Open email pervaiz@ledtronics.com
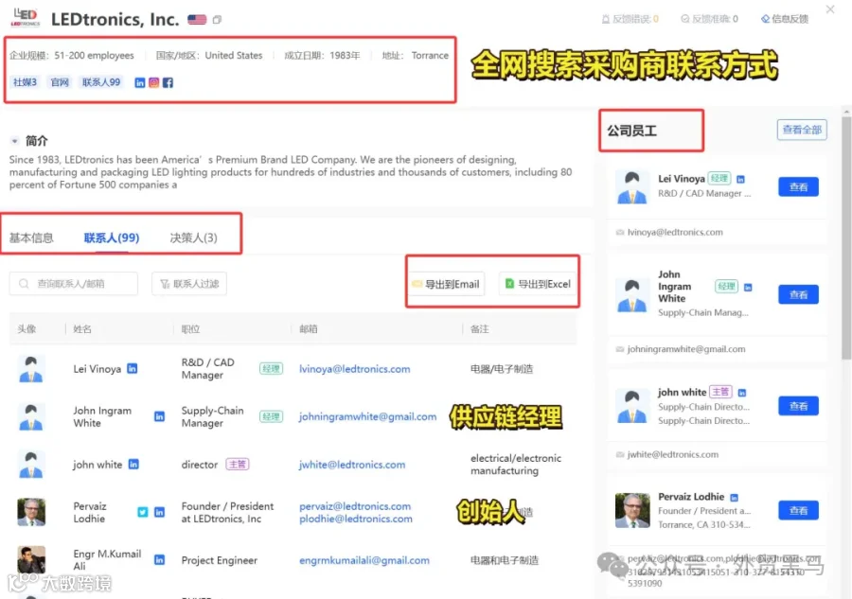Image resolution: width=852 pixels, height=599 pixels. point(355,506)
